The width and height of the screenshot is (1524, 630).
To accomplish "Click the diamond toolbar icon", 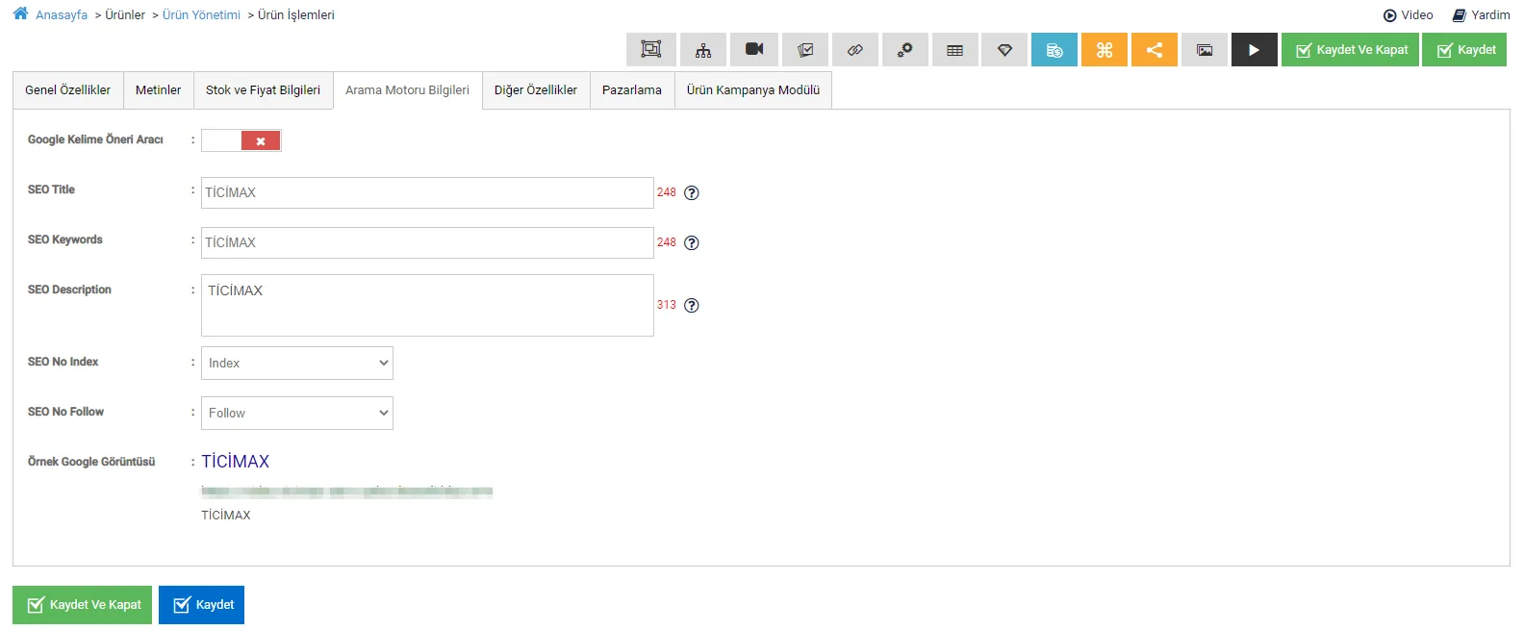I will click(x=1005, y=50).
